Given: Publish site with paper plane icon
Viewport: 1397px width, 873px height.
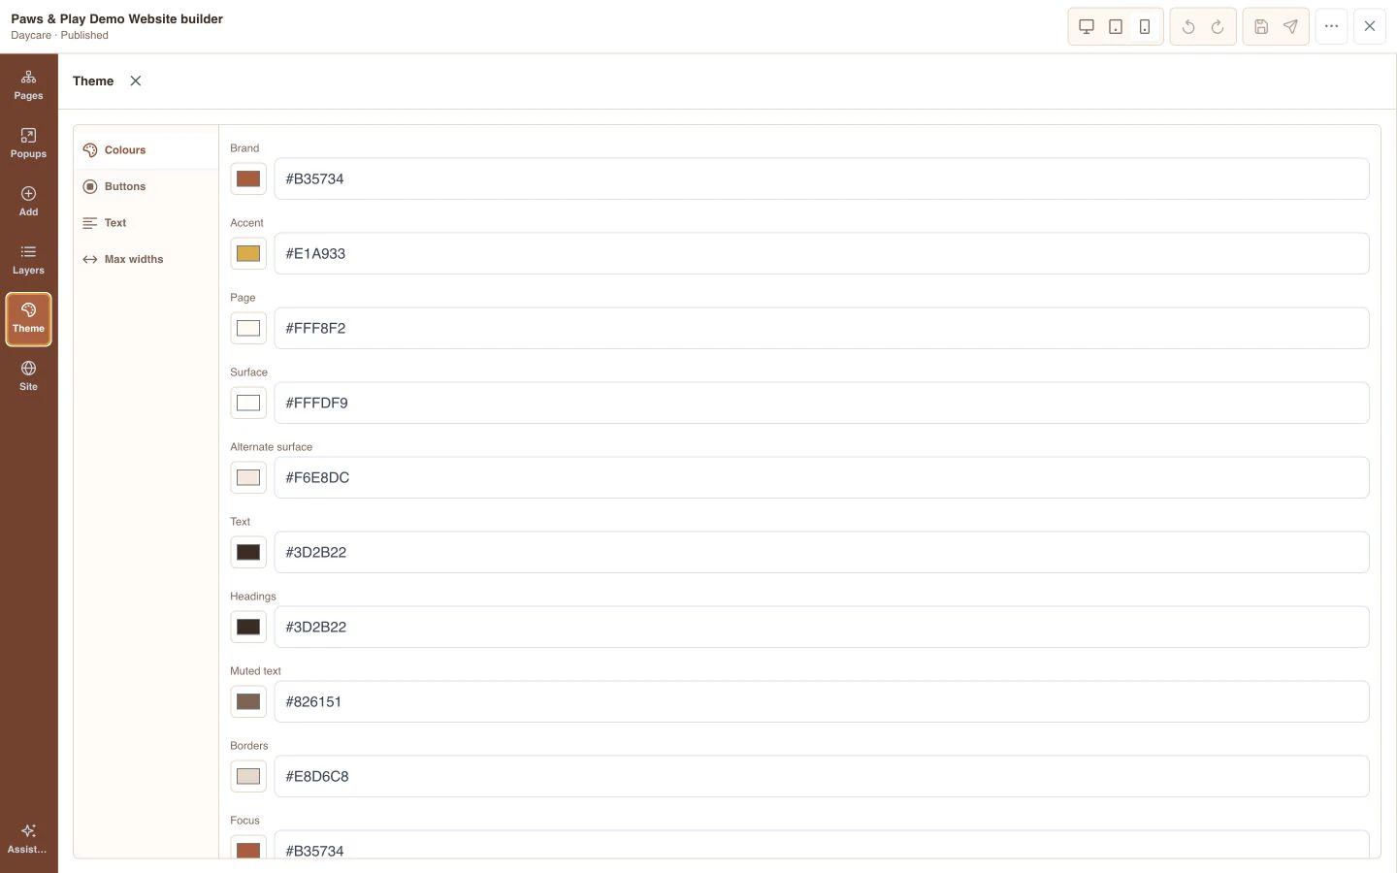Looking at the screenshot, I should pos(1290,27).
